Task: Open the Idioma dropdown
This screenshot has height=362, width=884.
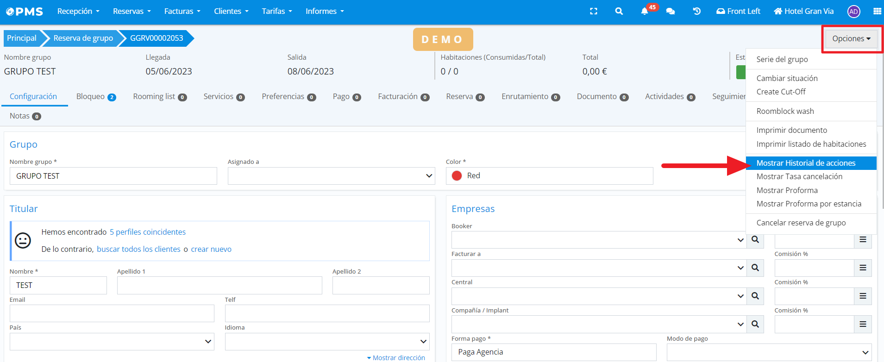Action: [327, 342]
